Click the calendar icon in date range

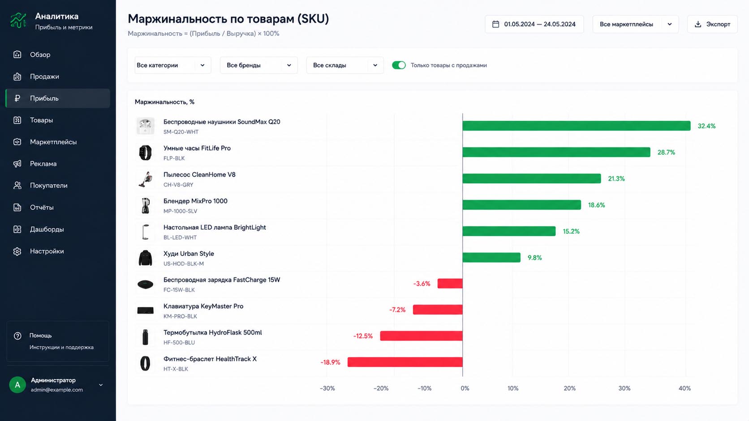point(495,24)
